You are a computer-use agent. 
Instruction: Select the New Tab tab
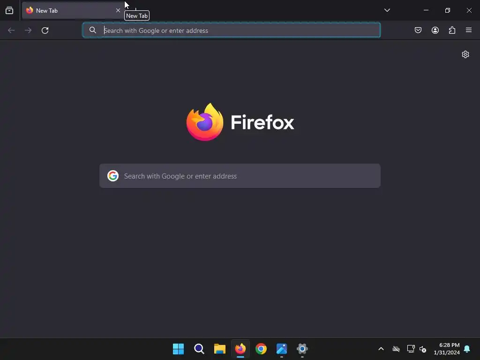(73, 10)
